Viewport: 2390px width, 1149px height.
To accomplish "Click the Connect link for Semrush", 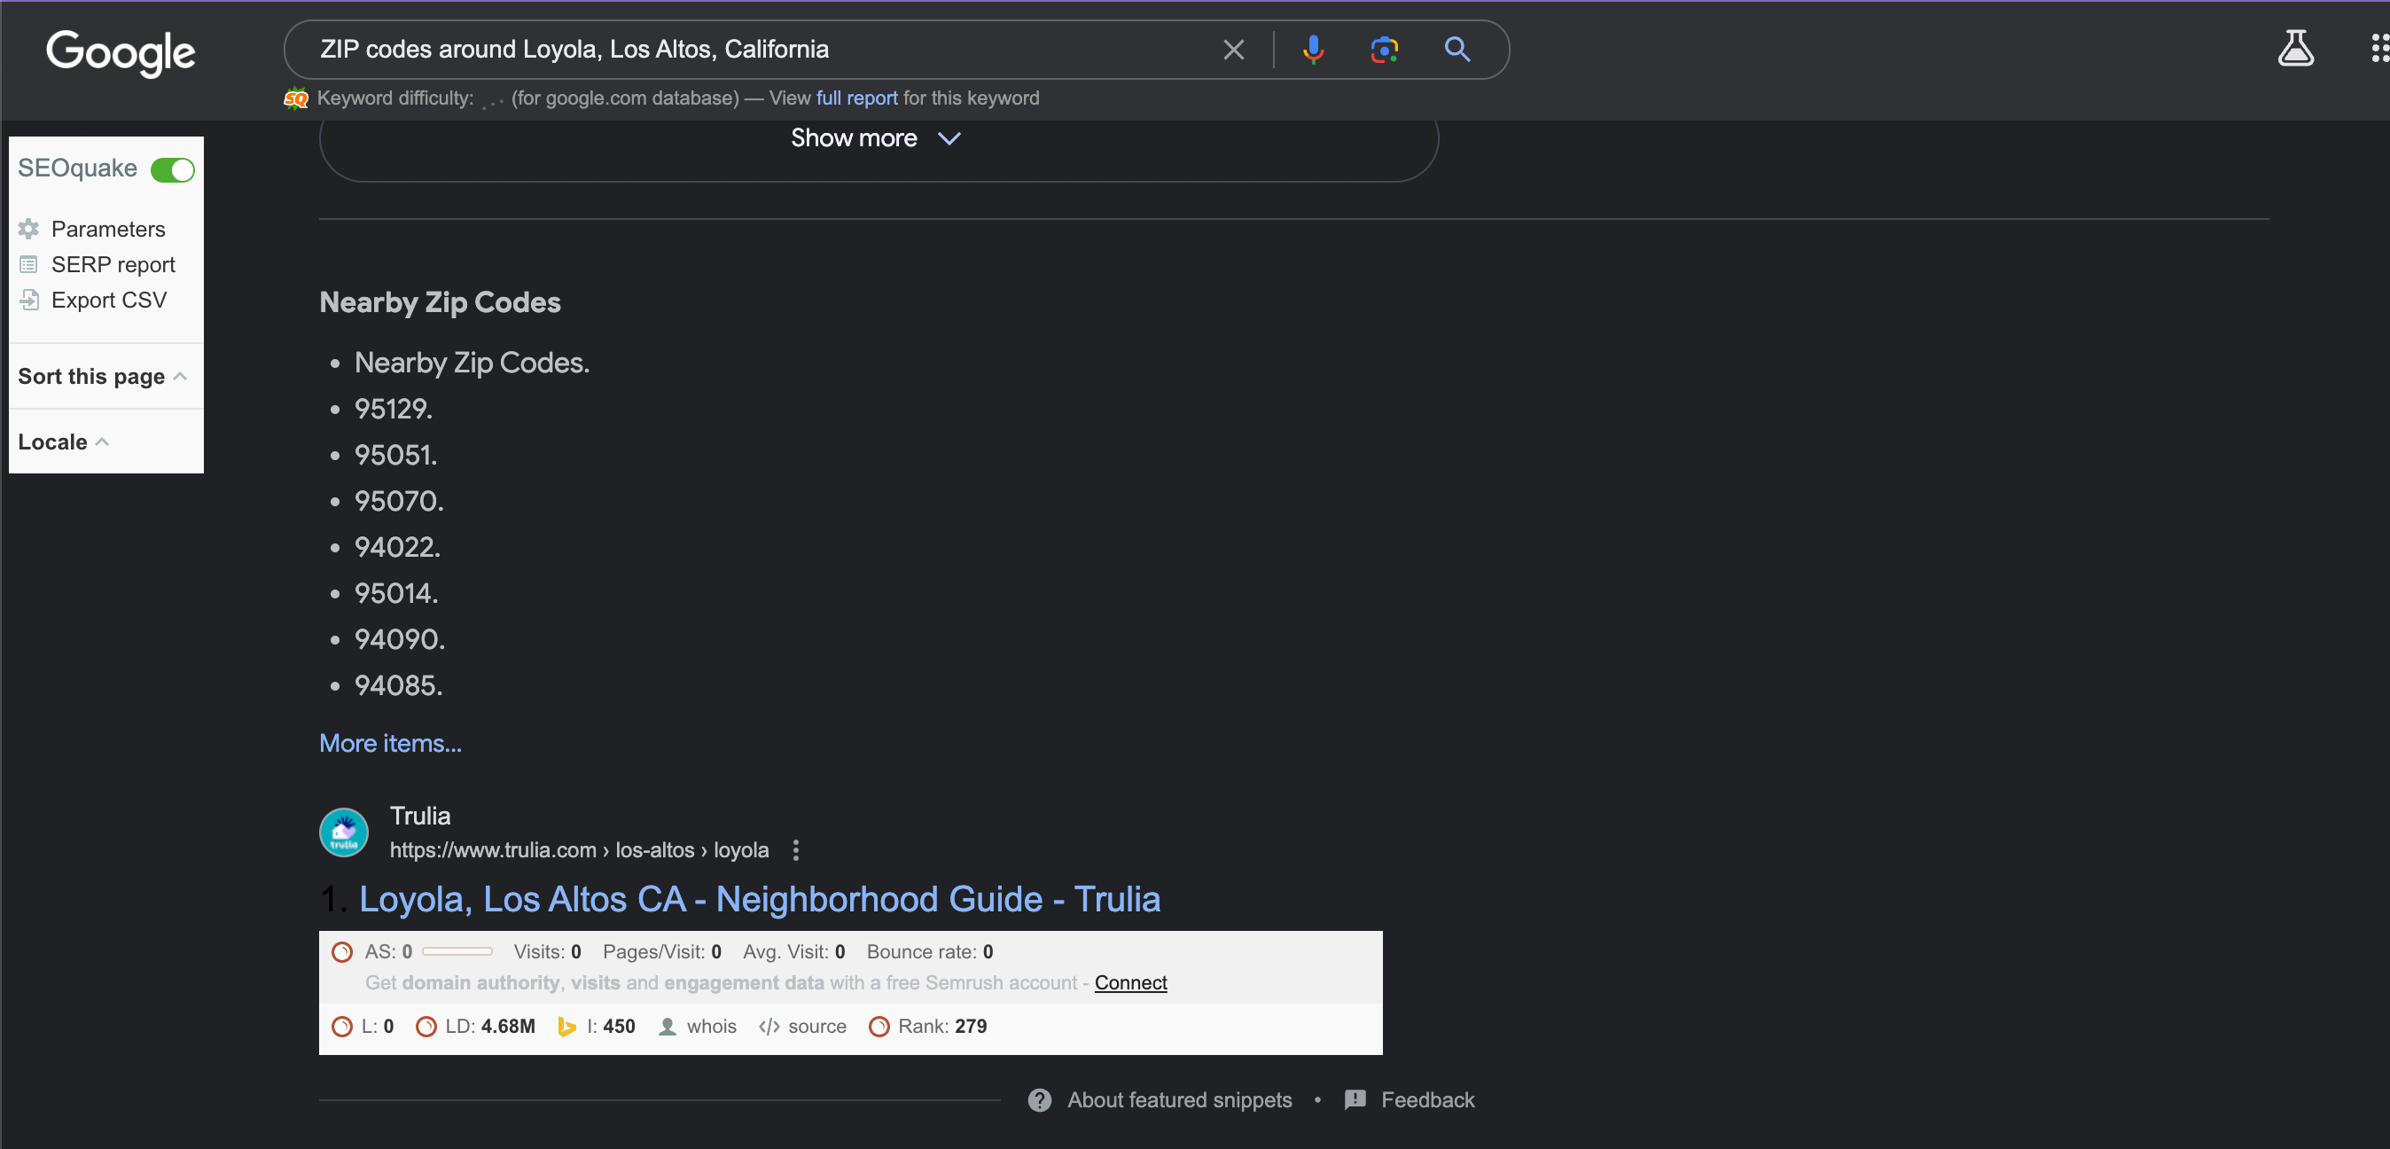I will (1131, 983).
